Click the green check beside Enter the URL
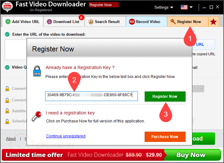Screen dimensions: 224x163 tap(7, 35)
